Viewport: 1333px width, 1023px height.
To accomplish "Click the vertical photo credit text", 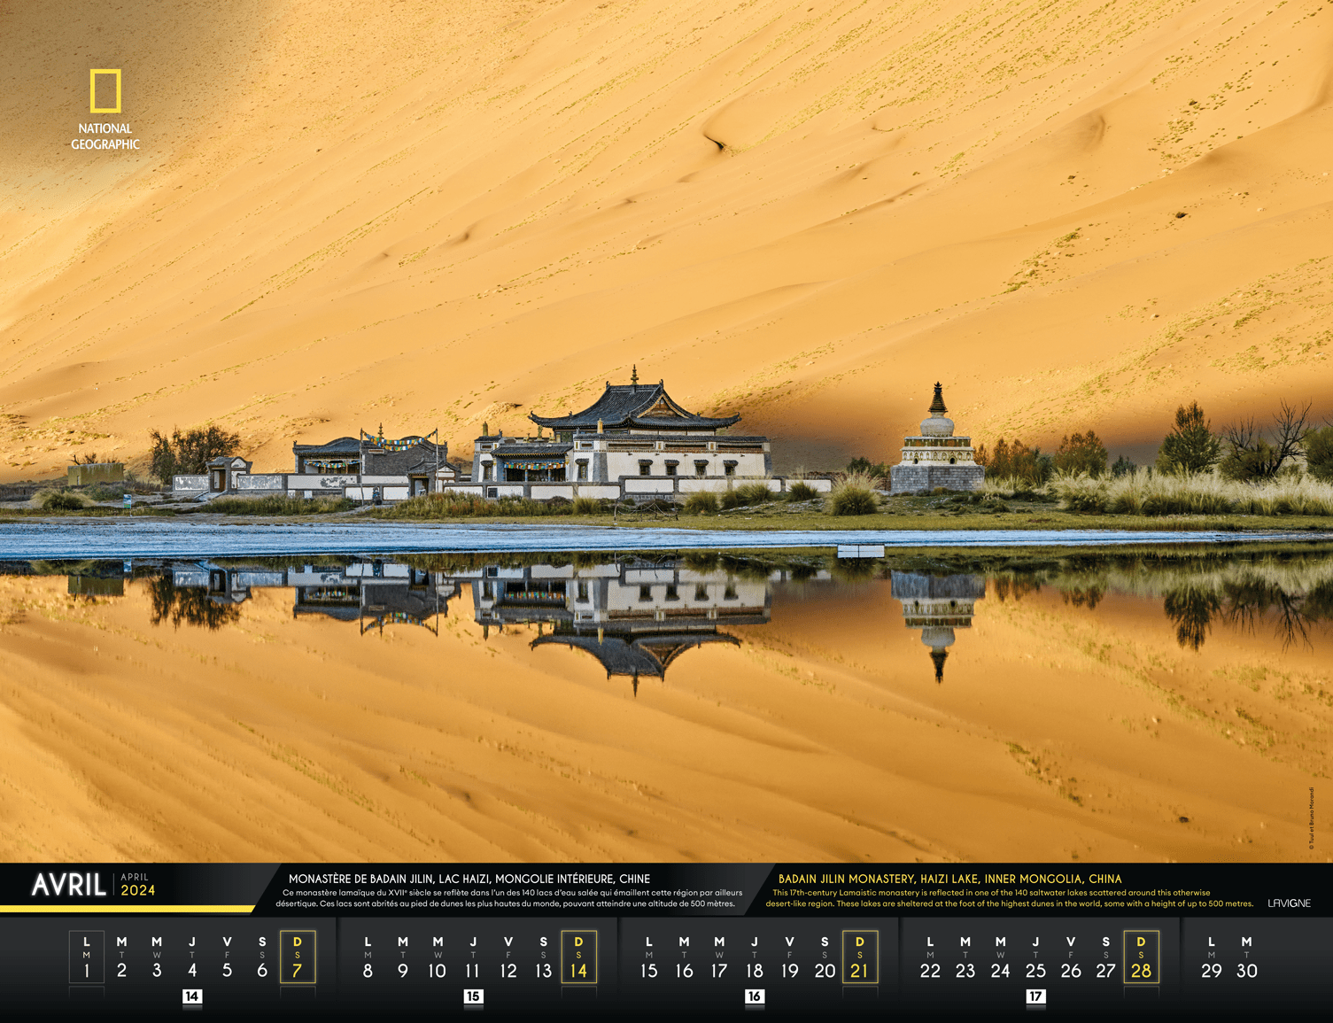I will pos(1312,818).
